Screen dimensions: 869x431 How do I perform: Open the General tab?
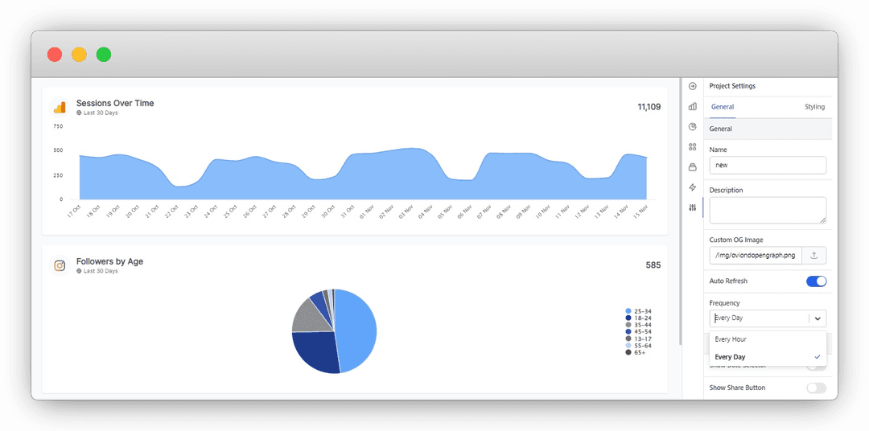[723, 107]
